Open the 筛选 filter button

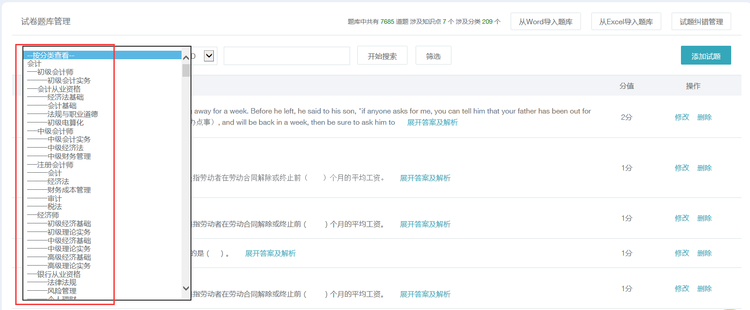[x=433, y=56]
